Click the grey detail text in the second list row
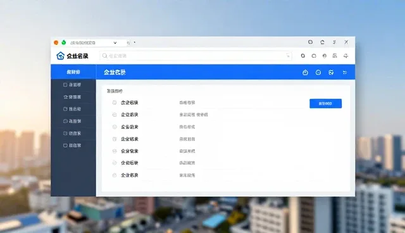405x233 pixels. coord(194,115)
